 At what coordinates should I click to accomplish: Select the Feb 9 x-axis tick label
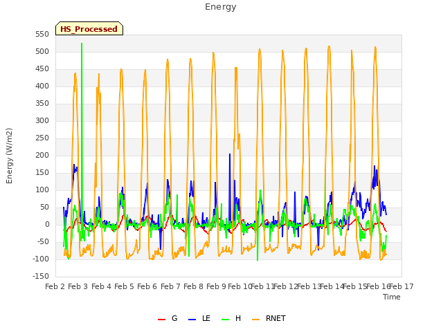216,286
